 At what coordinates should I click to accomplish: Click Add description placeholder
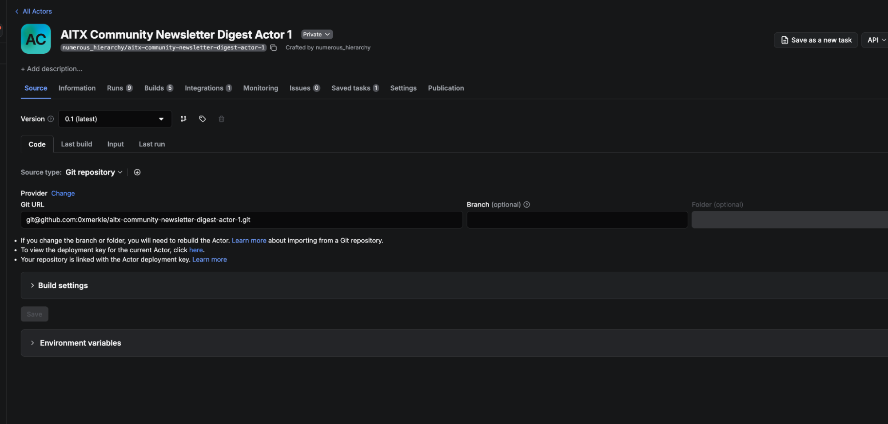coord(52,69)
